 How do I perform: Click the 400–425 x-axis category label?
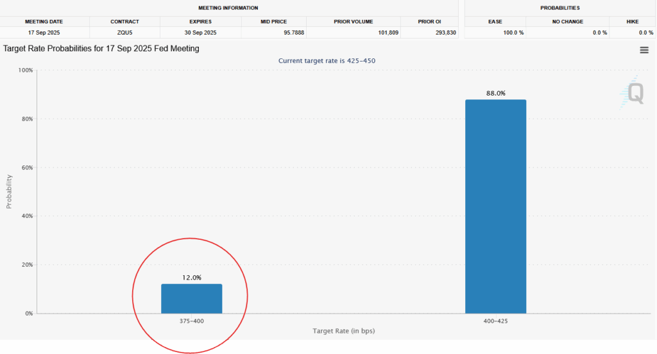(x=495, y=321)
